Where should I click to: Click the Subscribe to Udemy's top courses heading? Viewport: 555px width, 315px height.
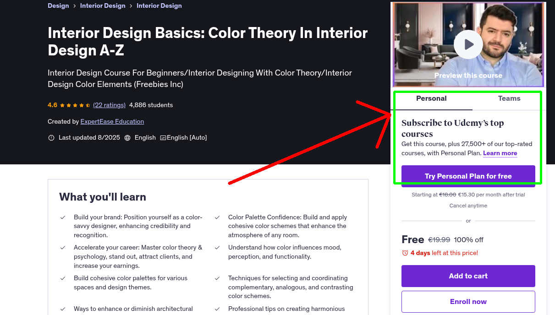coord(453,129)
